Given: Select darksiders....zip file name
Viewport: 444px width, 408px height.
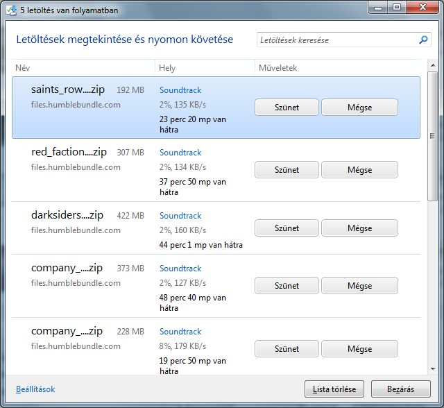Looking at the screenshot, I should point(67,216).
